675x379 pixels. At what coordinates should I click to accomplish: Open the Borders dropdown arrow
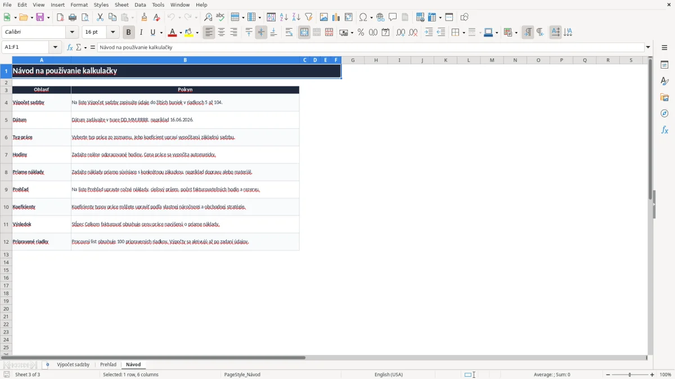pos(463,33)
